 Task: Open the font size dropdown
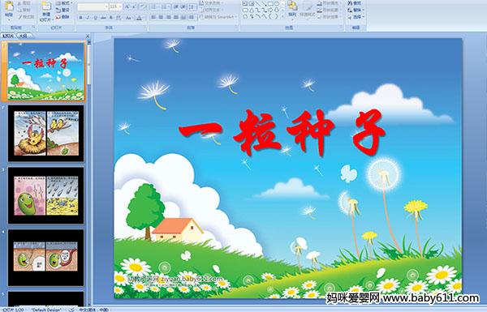tap(115, 6)
